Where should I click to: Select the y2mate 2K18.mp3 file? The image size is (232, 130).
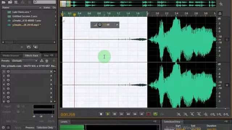pyautogui.click(x=26, y=25)
